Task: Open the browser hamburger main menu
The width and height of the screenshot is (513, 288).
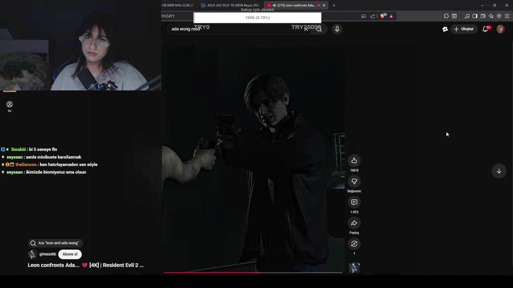Action: coord(507,16)
